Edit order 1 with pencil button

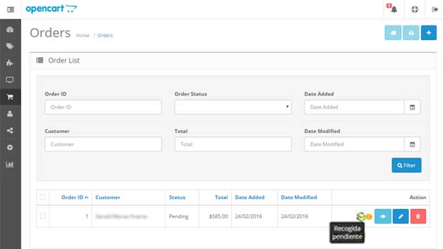[x=400, y=216]
